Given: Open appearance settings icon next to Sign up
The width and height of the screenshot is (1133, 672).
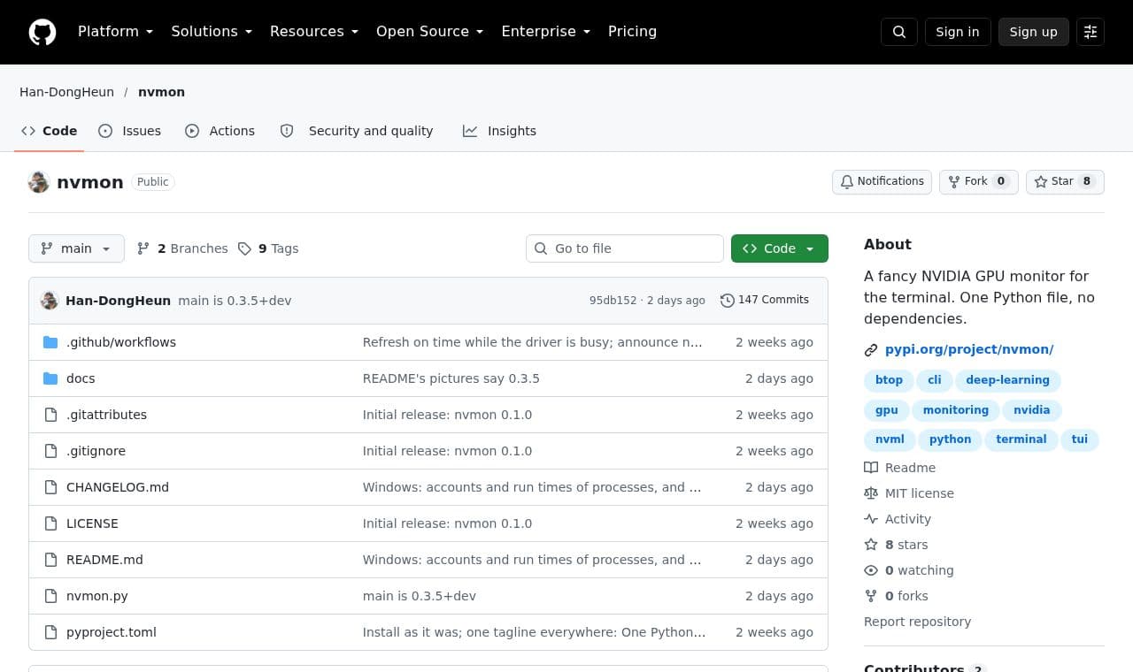Looking at the screenshot, I should [1091, 32].
